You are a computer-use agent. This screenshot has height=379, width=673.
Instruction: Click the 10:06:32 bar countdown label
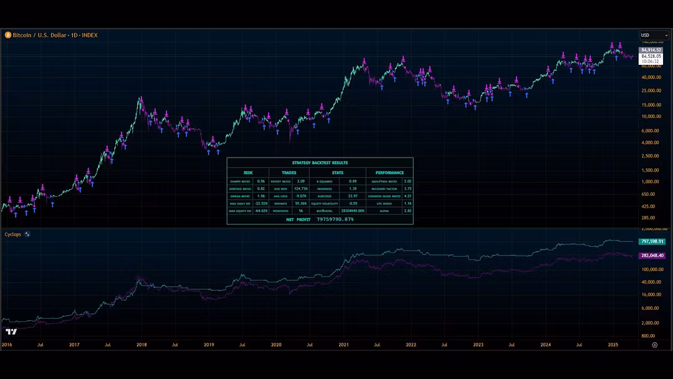tap(651, 61)
